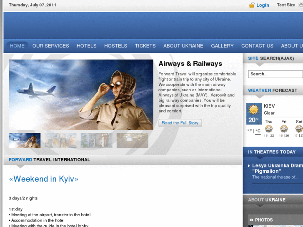Screen dimensions: 303x227
Task: Expand Lesya Ukrainka theatre item arrow
Action: pyautogui.click(x=249, y=166)
